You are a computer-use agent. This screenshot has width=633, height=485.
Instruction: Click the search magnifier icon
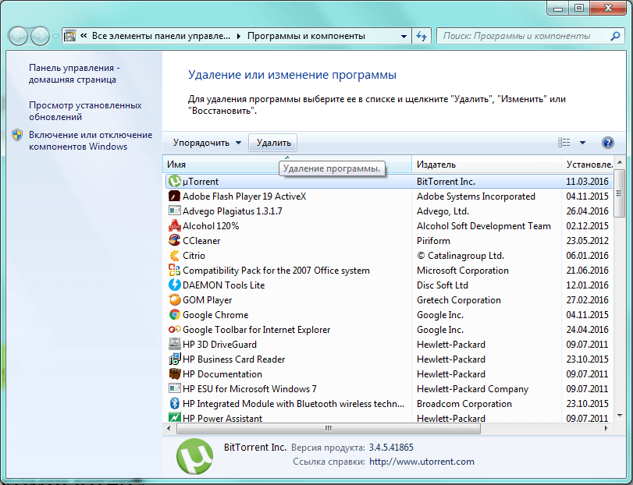tap(615, 37)
